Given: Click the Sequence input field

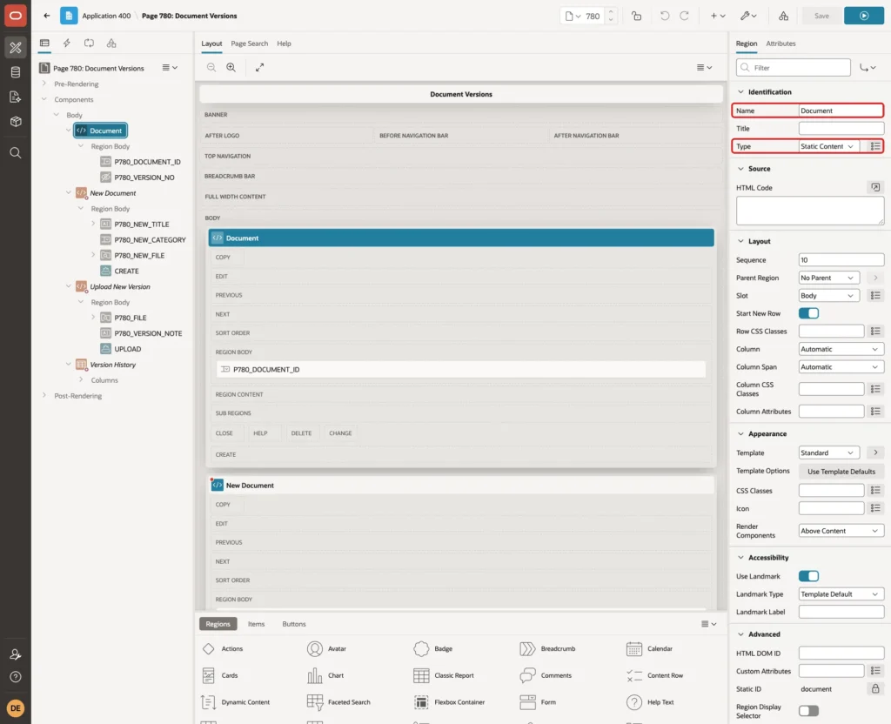Looking at the screenshot, I should (841, 259).
